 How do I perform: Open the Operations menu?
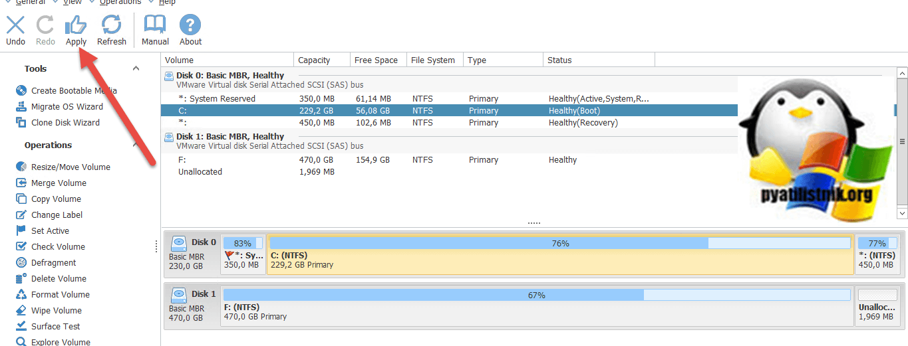coord(120,3)
